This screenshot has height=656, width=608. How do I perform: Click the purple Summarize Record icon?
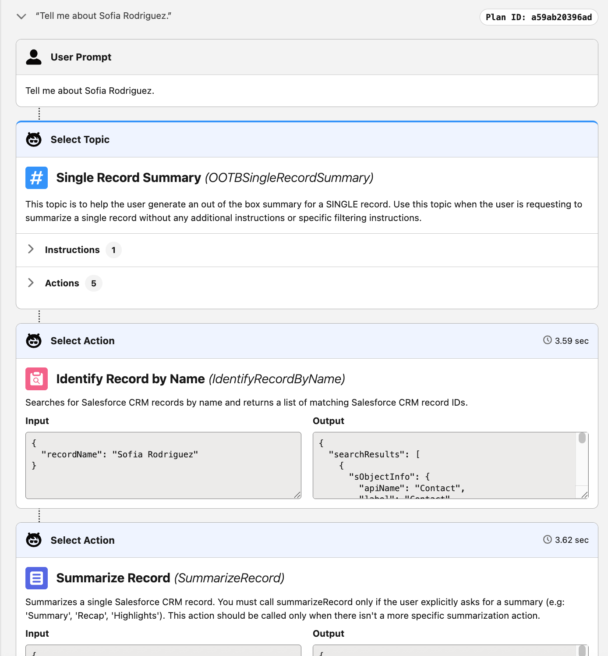36,578
